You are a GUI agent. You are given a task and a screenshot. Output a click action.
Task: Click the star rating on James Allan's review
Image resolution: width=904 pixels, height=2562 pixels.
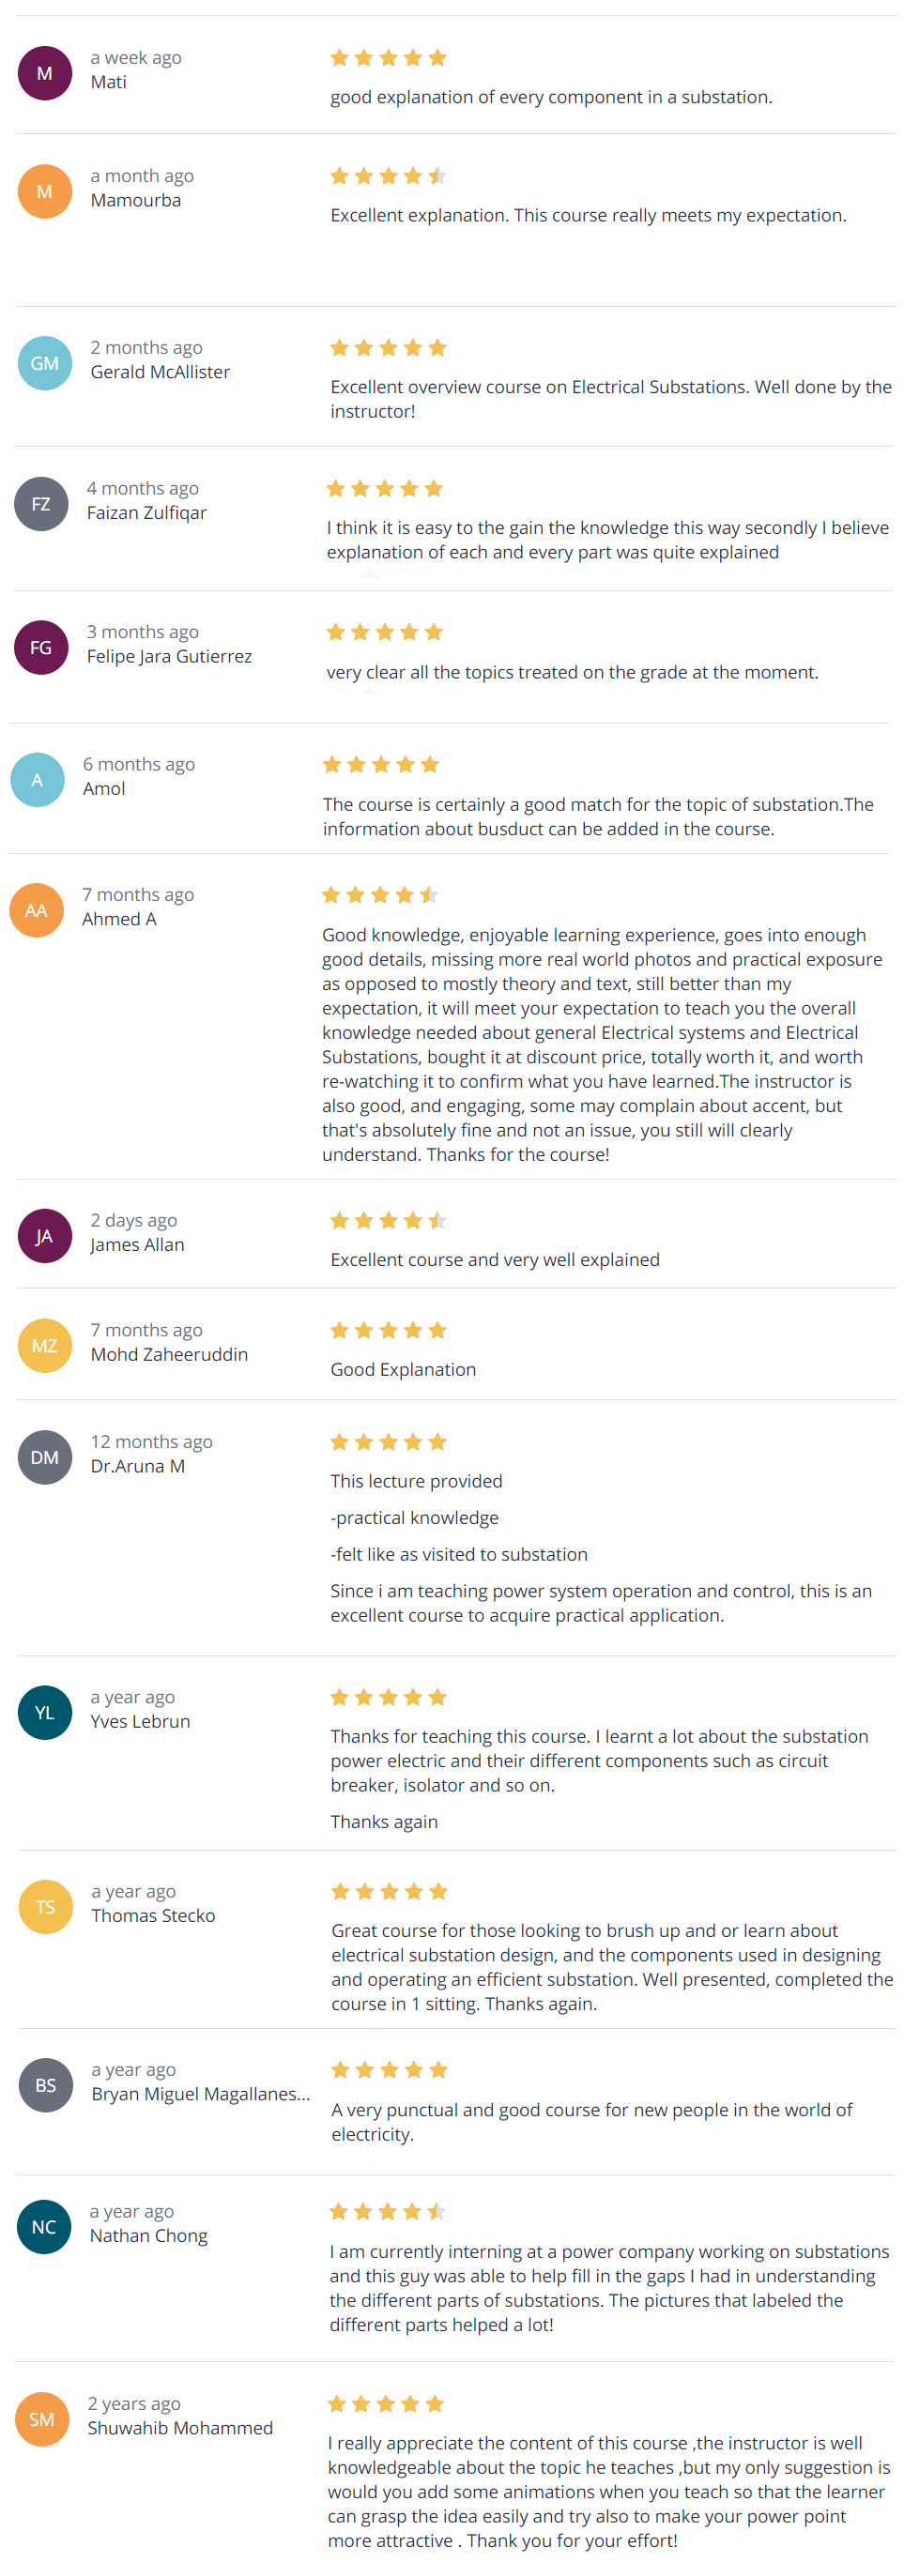point(389,1220)
